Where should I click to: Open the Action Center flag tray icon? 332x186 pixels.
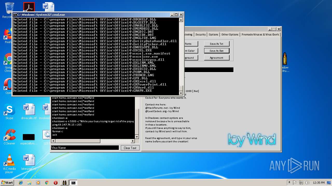click(295, 183)
